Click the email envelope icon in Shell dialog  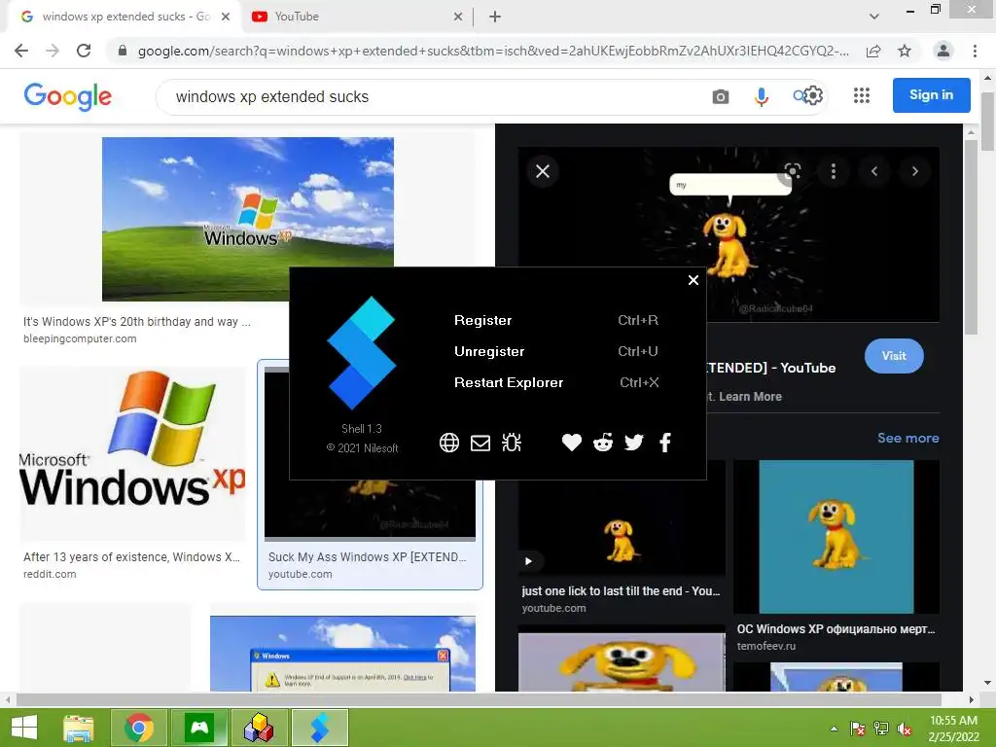(x=480, y=443)
